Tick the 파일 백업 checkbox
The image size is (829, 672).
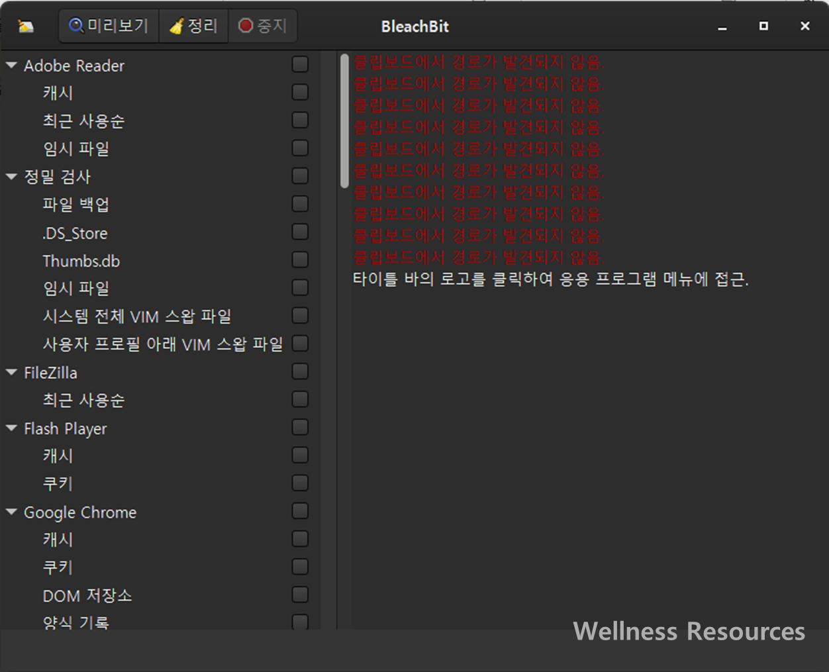point(300,203)
